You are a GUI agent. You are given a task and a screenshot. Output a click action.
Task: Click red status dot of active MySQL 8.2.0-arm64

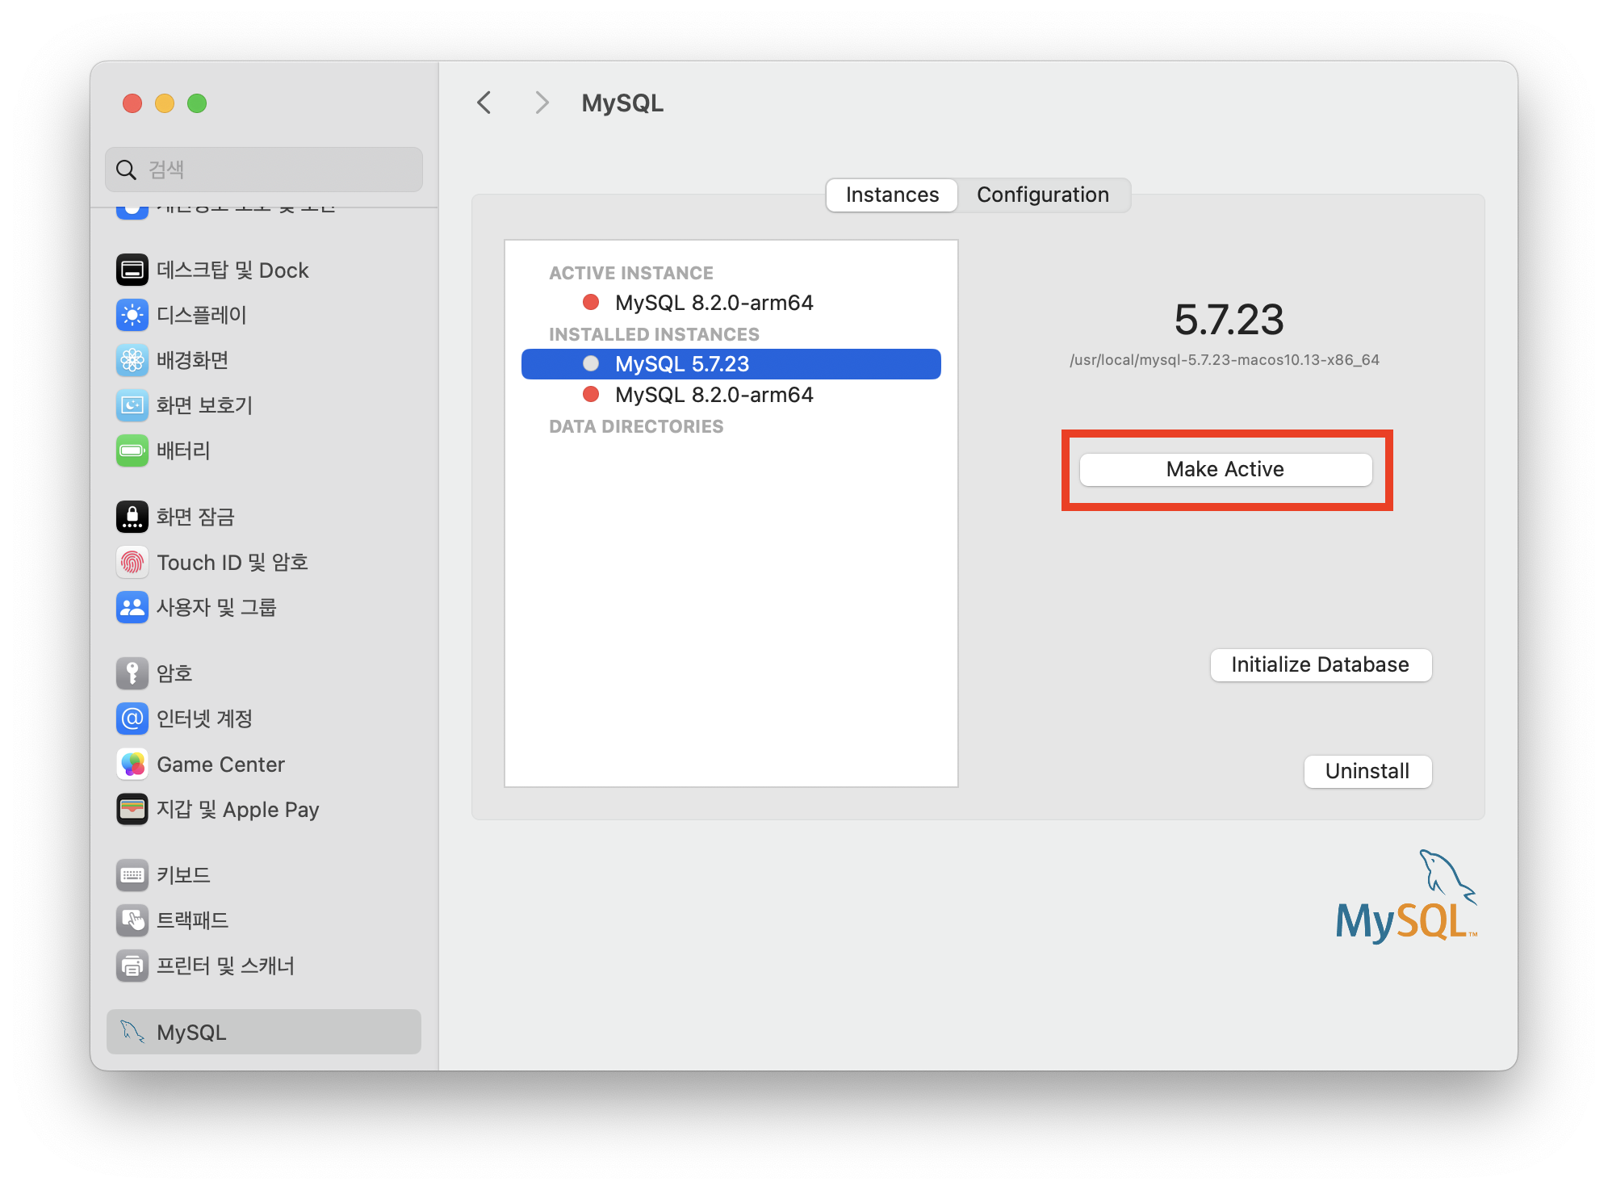(591, 302)
